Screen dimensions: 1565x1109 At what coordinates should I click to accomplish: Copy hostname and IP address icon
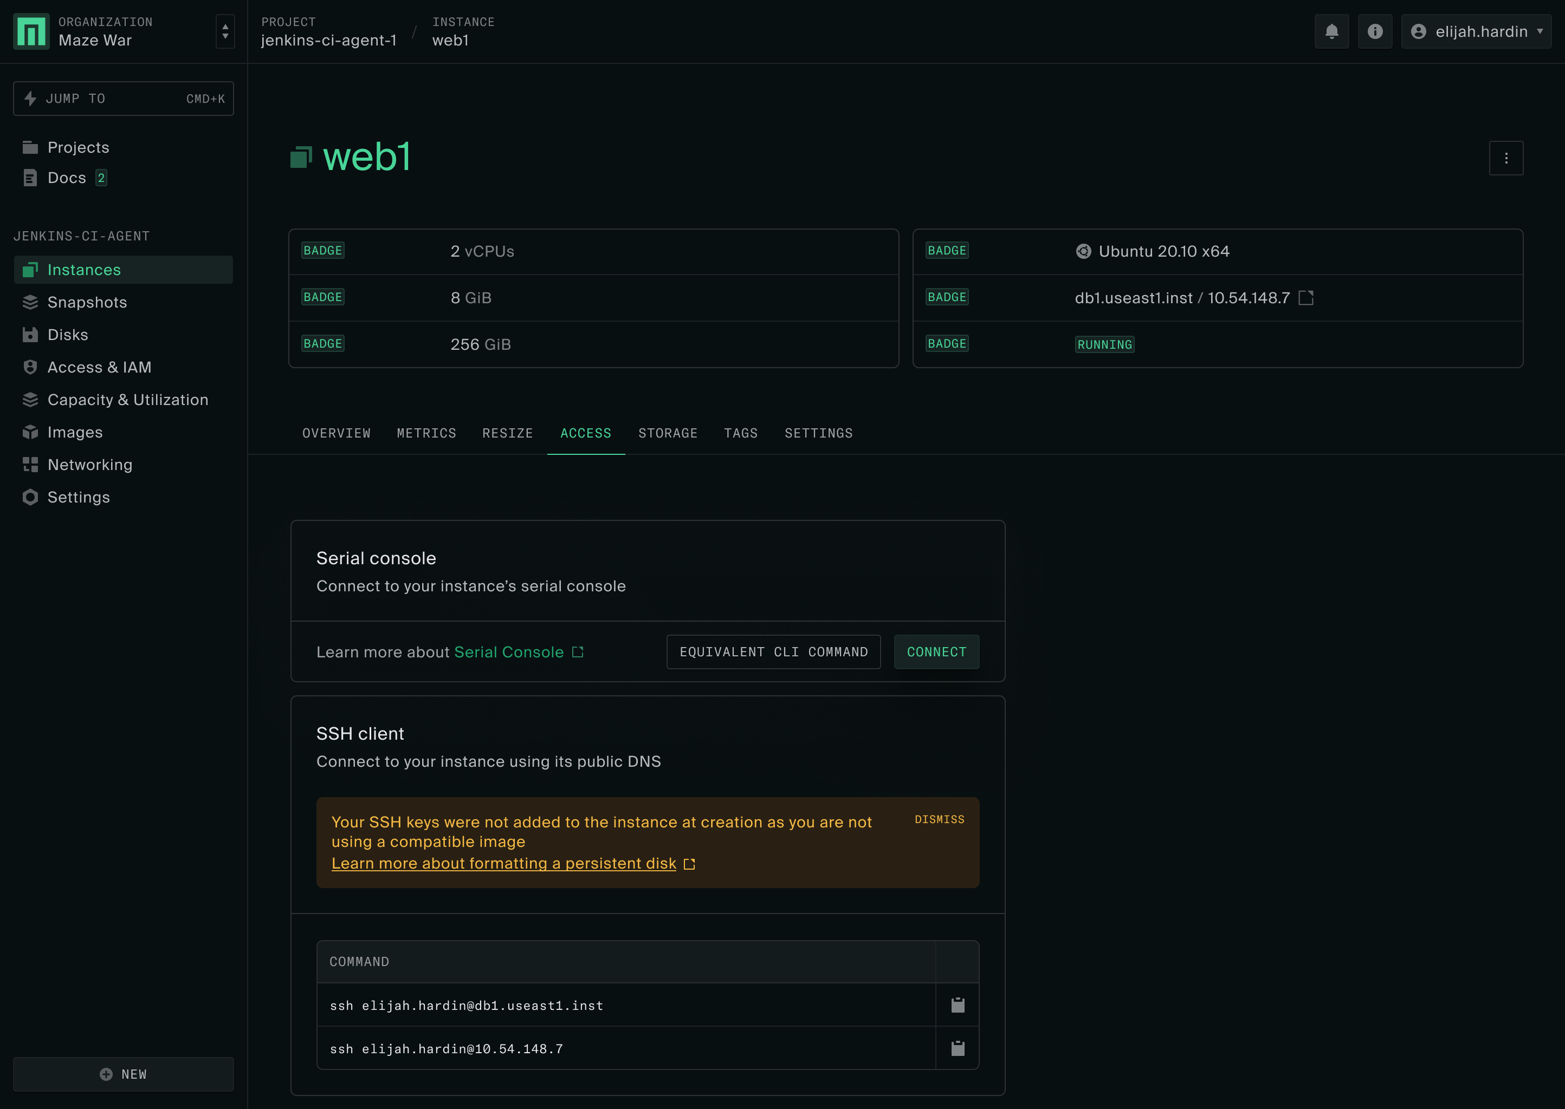[1305, 298]
